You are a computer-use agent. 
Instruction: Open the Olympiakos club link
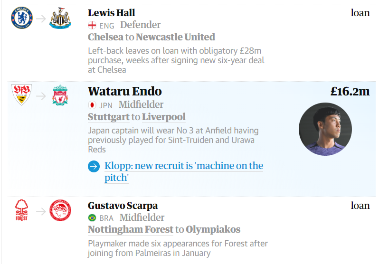click(x=213, y=229)
